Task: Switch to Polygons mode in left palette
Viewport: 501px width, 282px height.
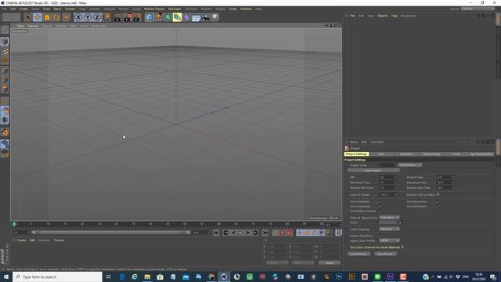Action: tap(5, 89)
